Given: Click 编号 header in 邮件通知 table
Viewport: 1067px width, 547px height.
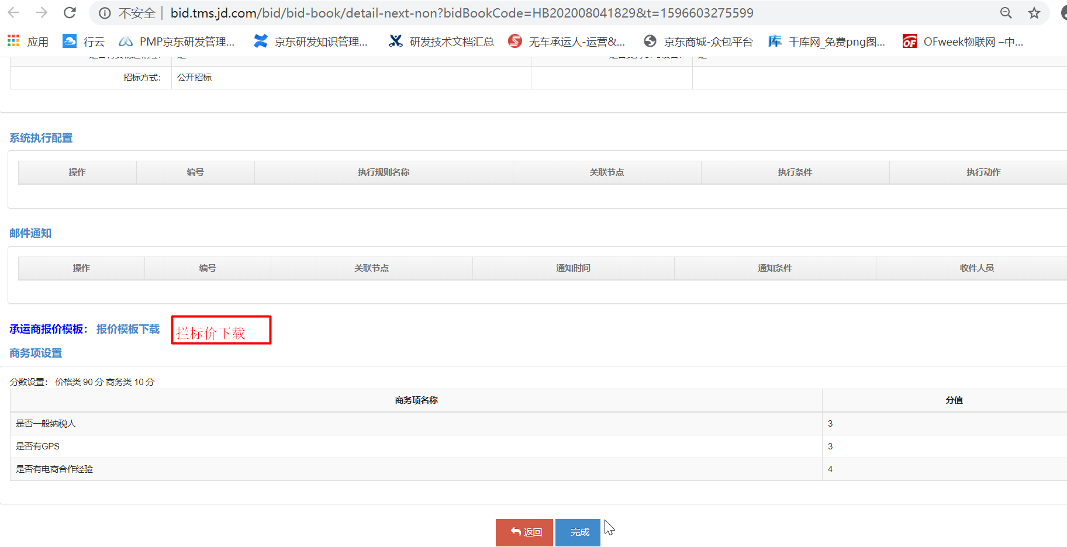Looking at the screenshot, I should click(x=208, y=268).
